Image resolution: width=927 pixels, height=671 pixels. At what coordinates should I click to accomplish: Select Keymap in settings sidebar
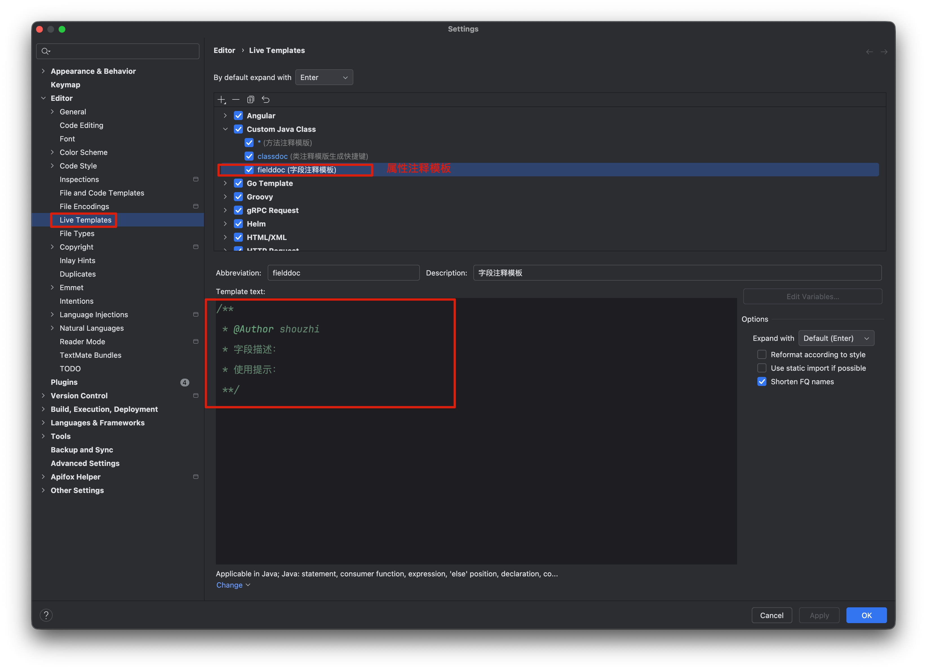pos(65,85)
